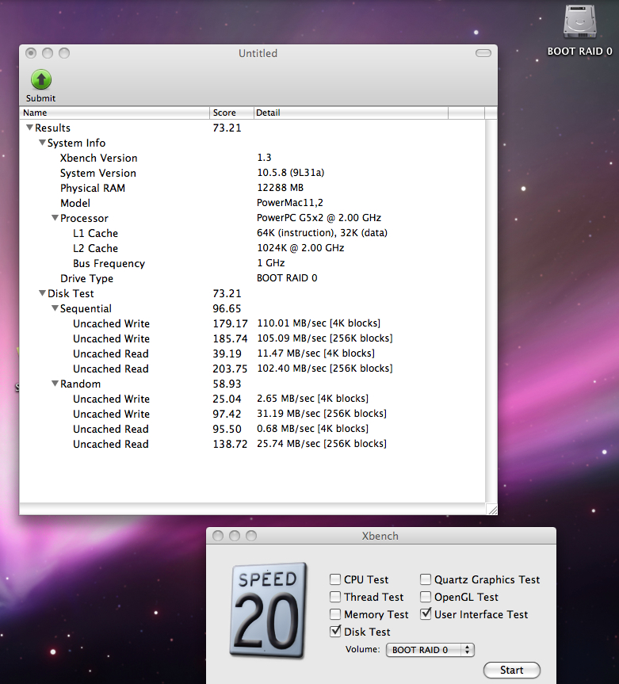Image resolution: width=619 pixels, height=684 pixels.
Task: Sort by the Name column header
Action: 114,113
